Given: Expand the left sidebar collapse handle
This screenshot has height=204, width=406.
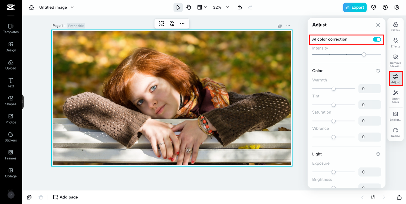Looking at the screenshot, I should point(22,102).
